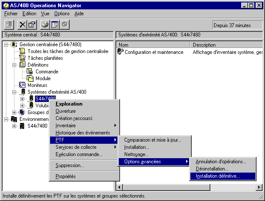Viewport: 265px width, 201px height.
Task: Open the Inventaire submenu
Action: 84,126
